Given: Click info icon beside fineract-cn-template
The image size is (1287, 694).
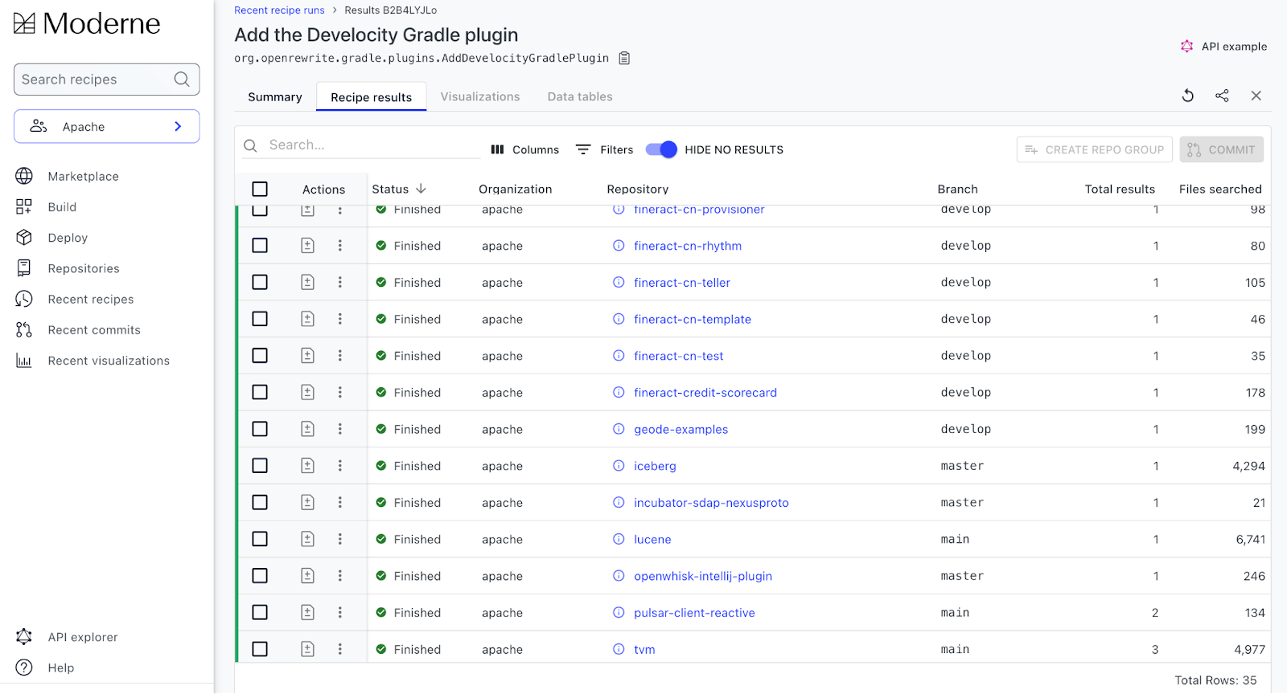Looking at the screenshot, I should 619,319.
